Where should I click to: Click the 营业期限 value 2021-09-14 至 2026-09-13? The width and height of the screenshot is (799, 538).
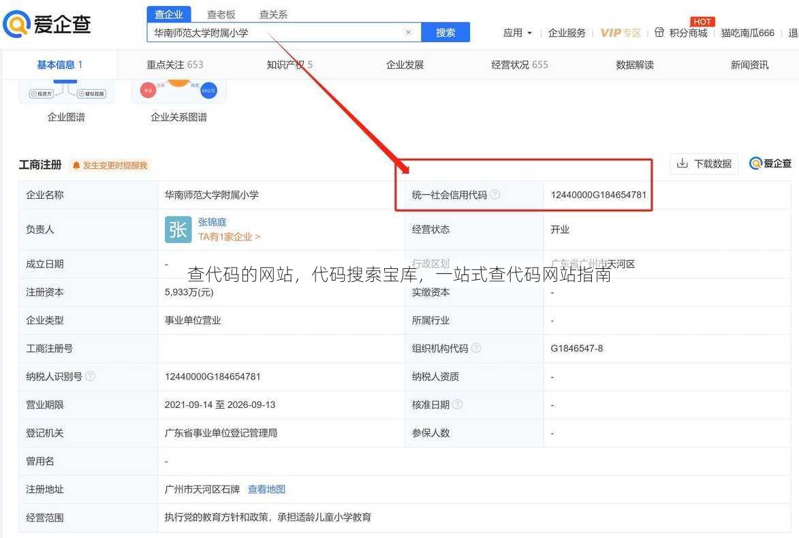click(x=219, y=405)
